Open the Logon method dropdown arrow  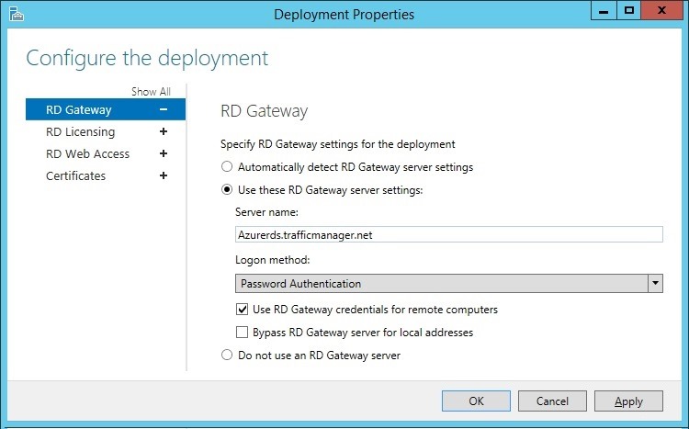[655, 283]
